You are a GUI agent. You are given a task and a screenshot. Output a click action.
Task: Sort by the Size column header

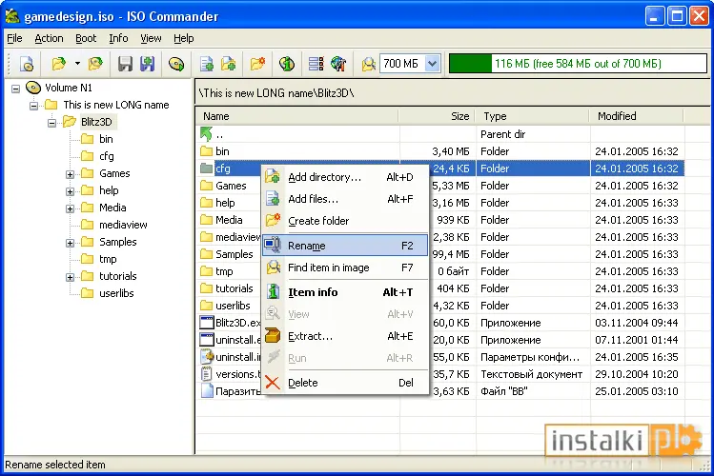[x=438, y=116]
